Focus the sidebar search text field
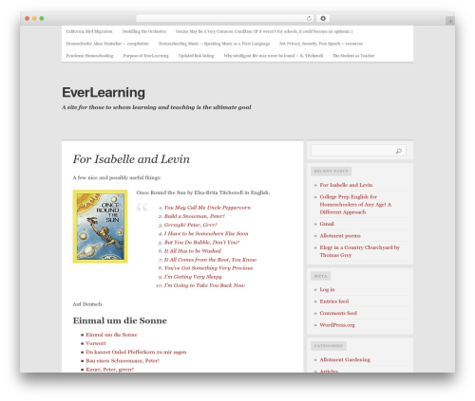The width and height of the screenshot is (475, 401). pyautogui.click(x=358, y=151)
